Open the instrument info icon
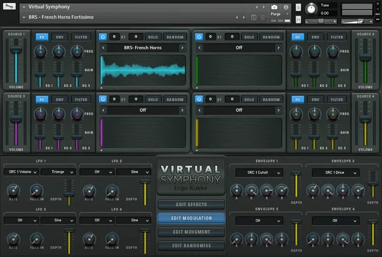The image size is (382, 257). point(286,7)
